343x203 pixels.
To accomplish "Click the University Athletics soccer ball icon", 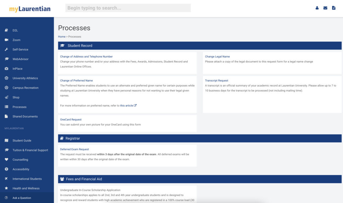I will pyautogui.click(x=6, y=78).
